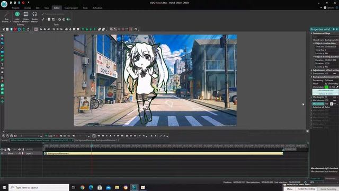
Task: Open the View ribbon tab
Action: 47,8
